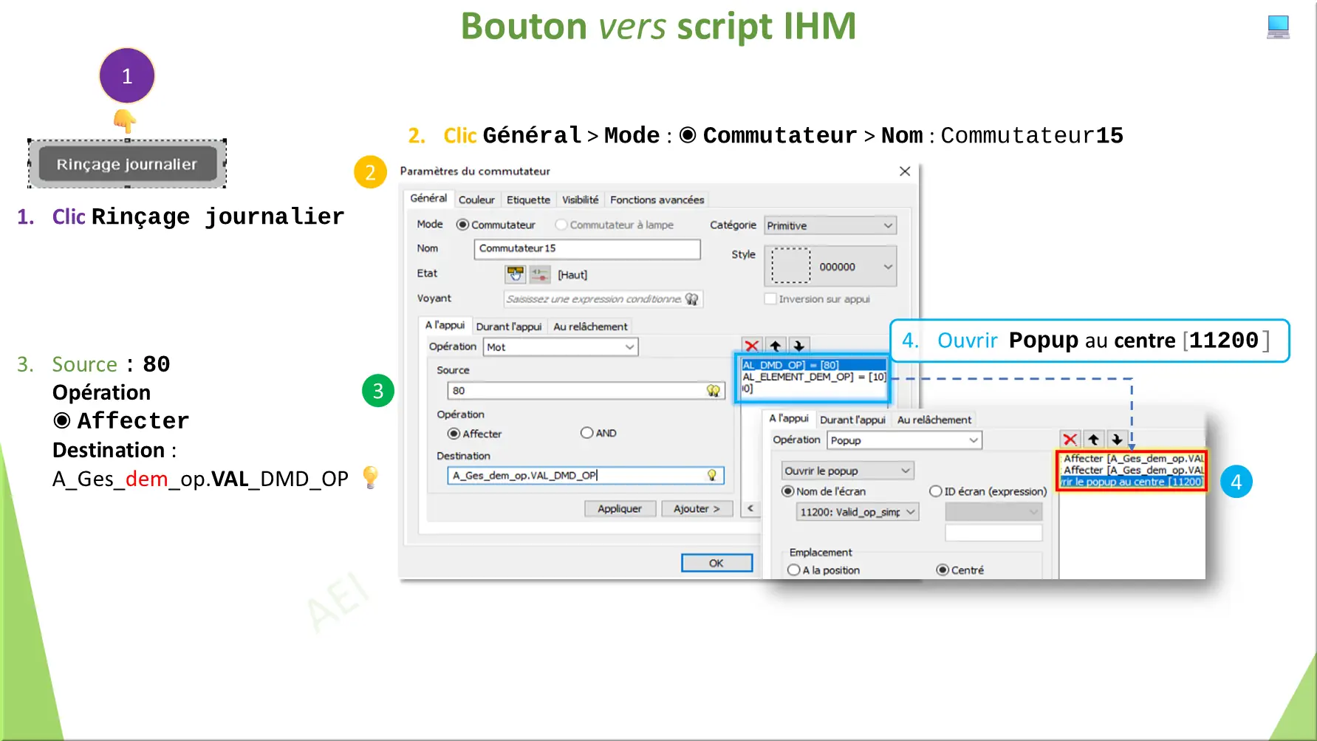Switch to the Couleur tab

[x=476, y=199]
